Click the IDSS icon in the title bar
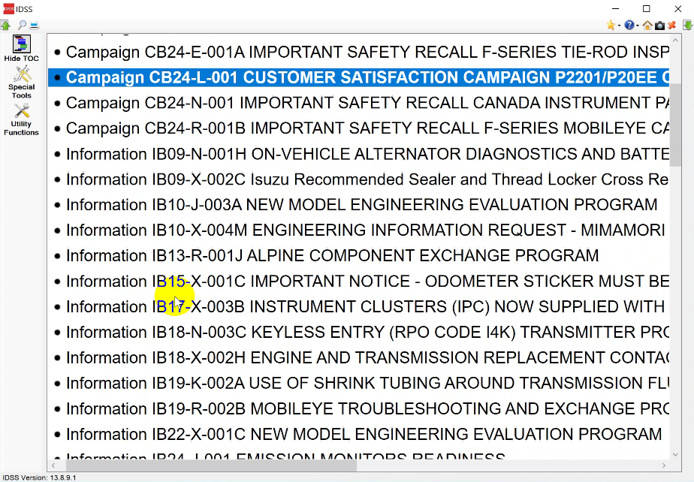 (8, 8)
